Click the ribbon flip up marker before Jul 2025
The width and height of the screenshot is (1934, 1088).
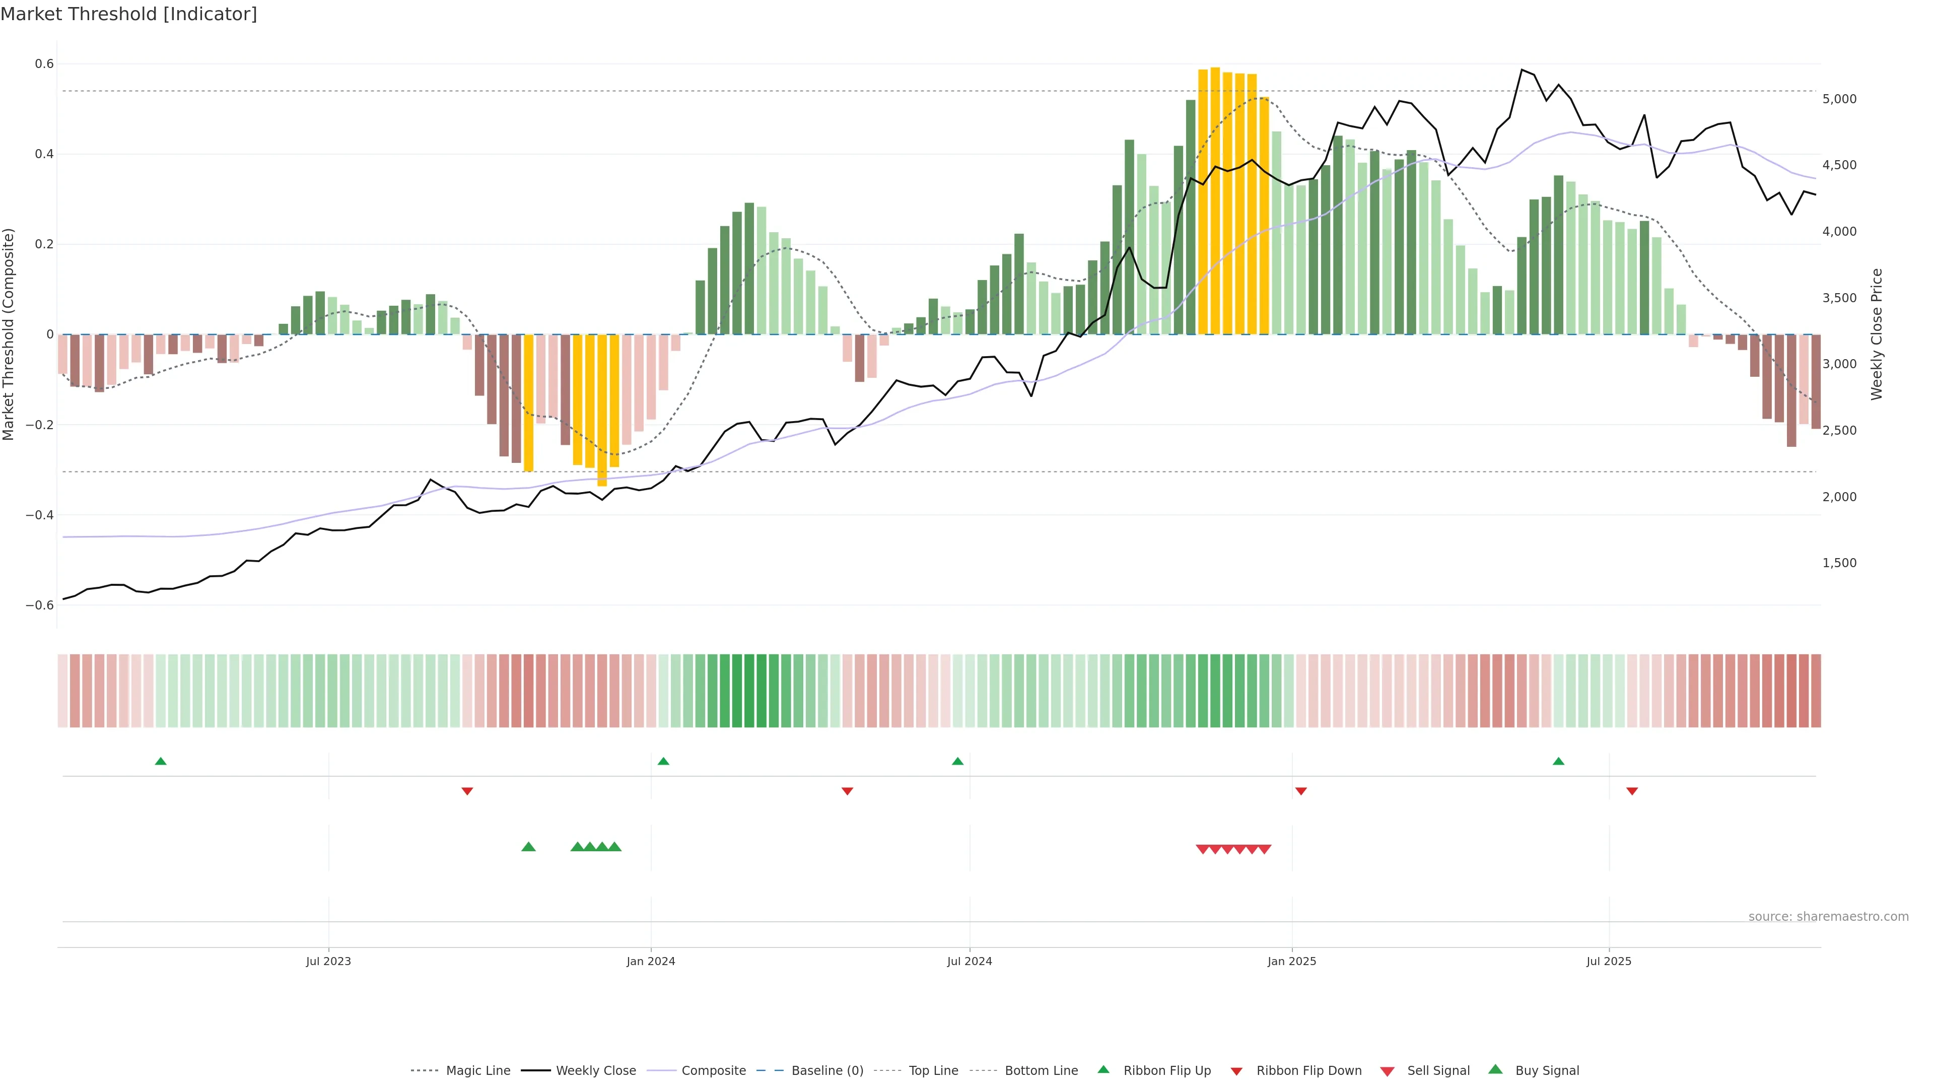1559,762
